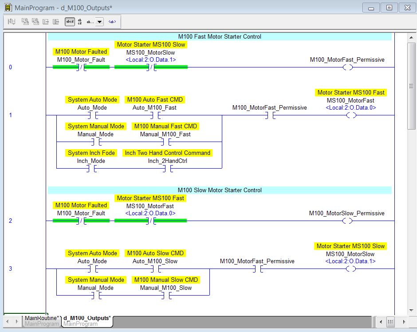Screen dimensions: 417x332
Task: Click the 'M100 Auto Slow CMD' description
Action: 155,253
